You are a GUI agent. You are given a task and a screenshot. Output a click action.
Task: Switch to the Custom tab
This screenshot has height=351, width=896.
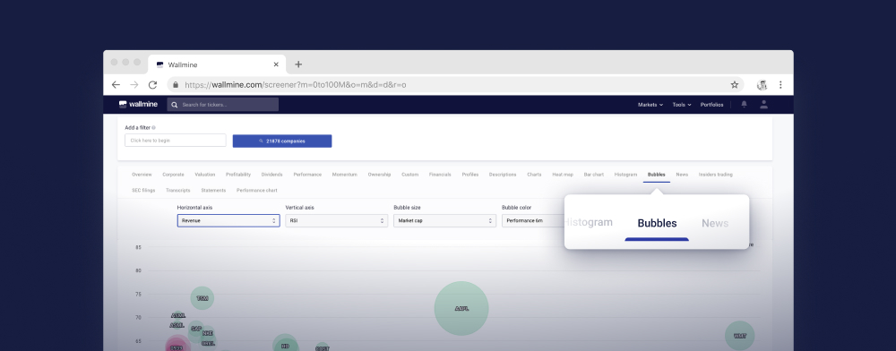pyautogui.click(x=409, y=175)
